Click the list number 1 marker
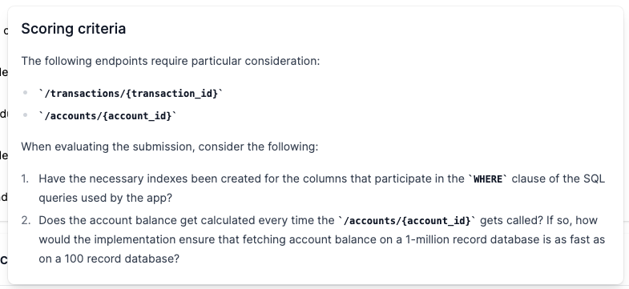 [x=26, y=179]
